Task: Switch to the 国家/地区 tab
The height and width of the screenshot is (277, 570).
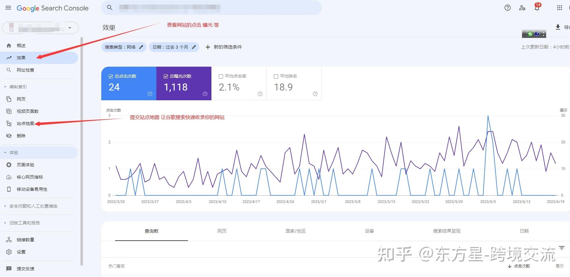Action: (x=295, y=231)
